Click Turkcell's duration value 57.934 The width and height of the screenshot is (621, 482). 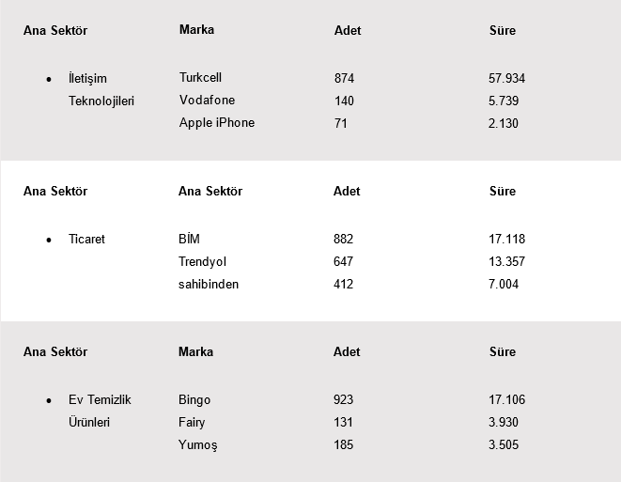click(507, 79)
